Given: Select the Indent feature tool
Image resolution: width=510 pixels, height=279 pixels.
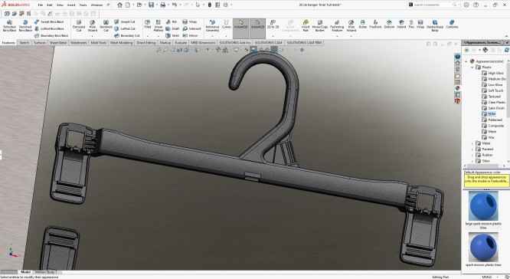Looking at the screenshot, I should [401, 25].
